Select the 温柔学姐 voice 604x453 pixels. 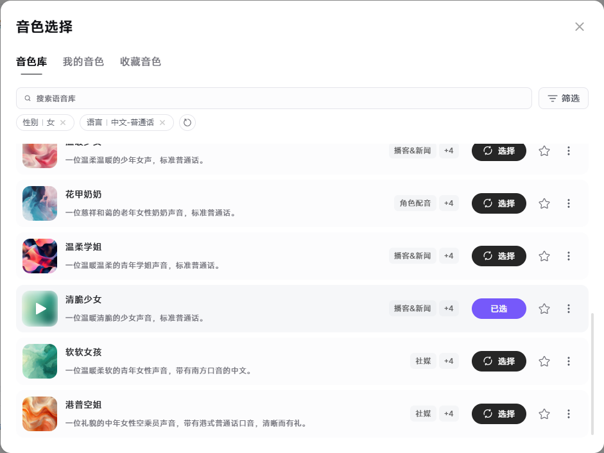pyautogui.click(x=499, y=256)
